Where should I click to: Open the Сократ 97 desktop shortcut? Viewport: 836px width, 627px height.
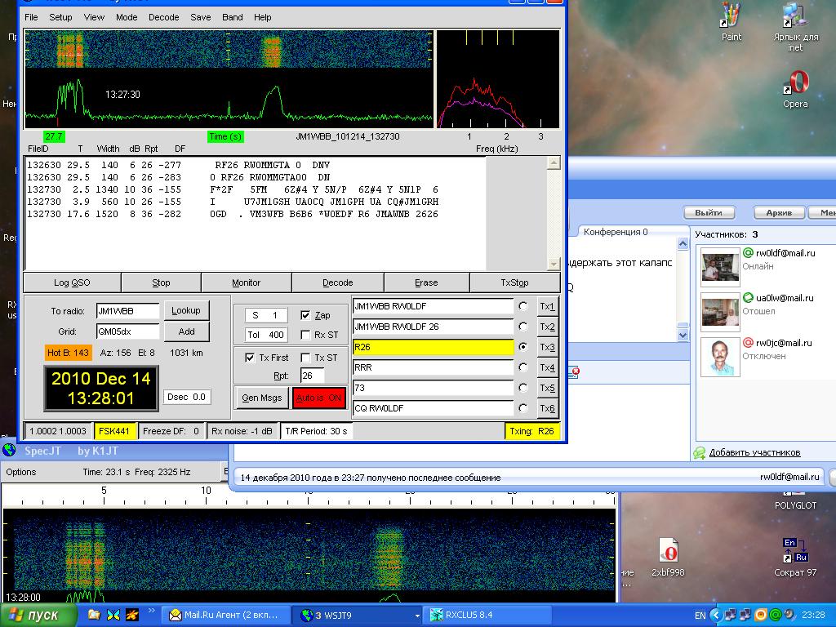(x=795, y=557)
